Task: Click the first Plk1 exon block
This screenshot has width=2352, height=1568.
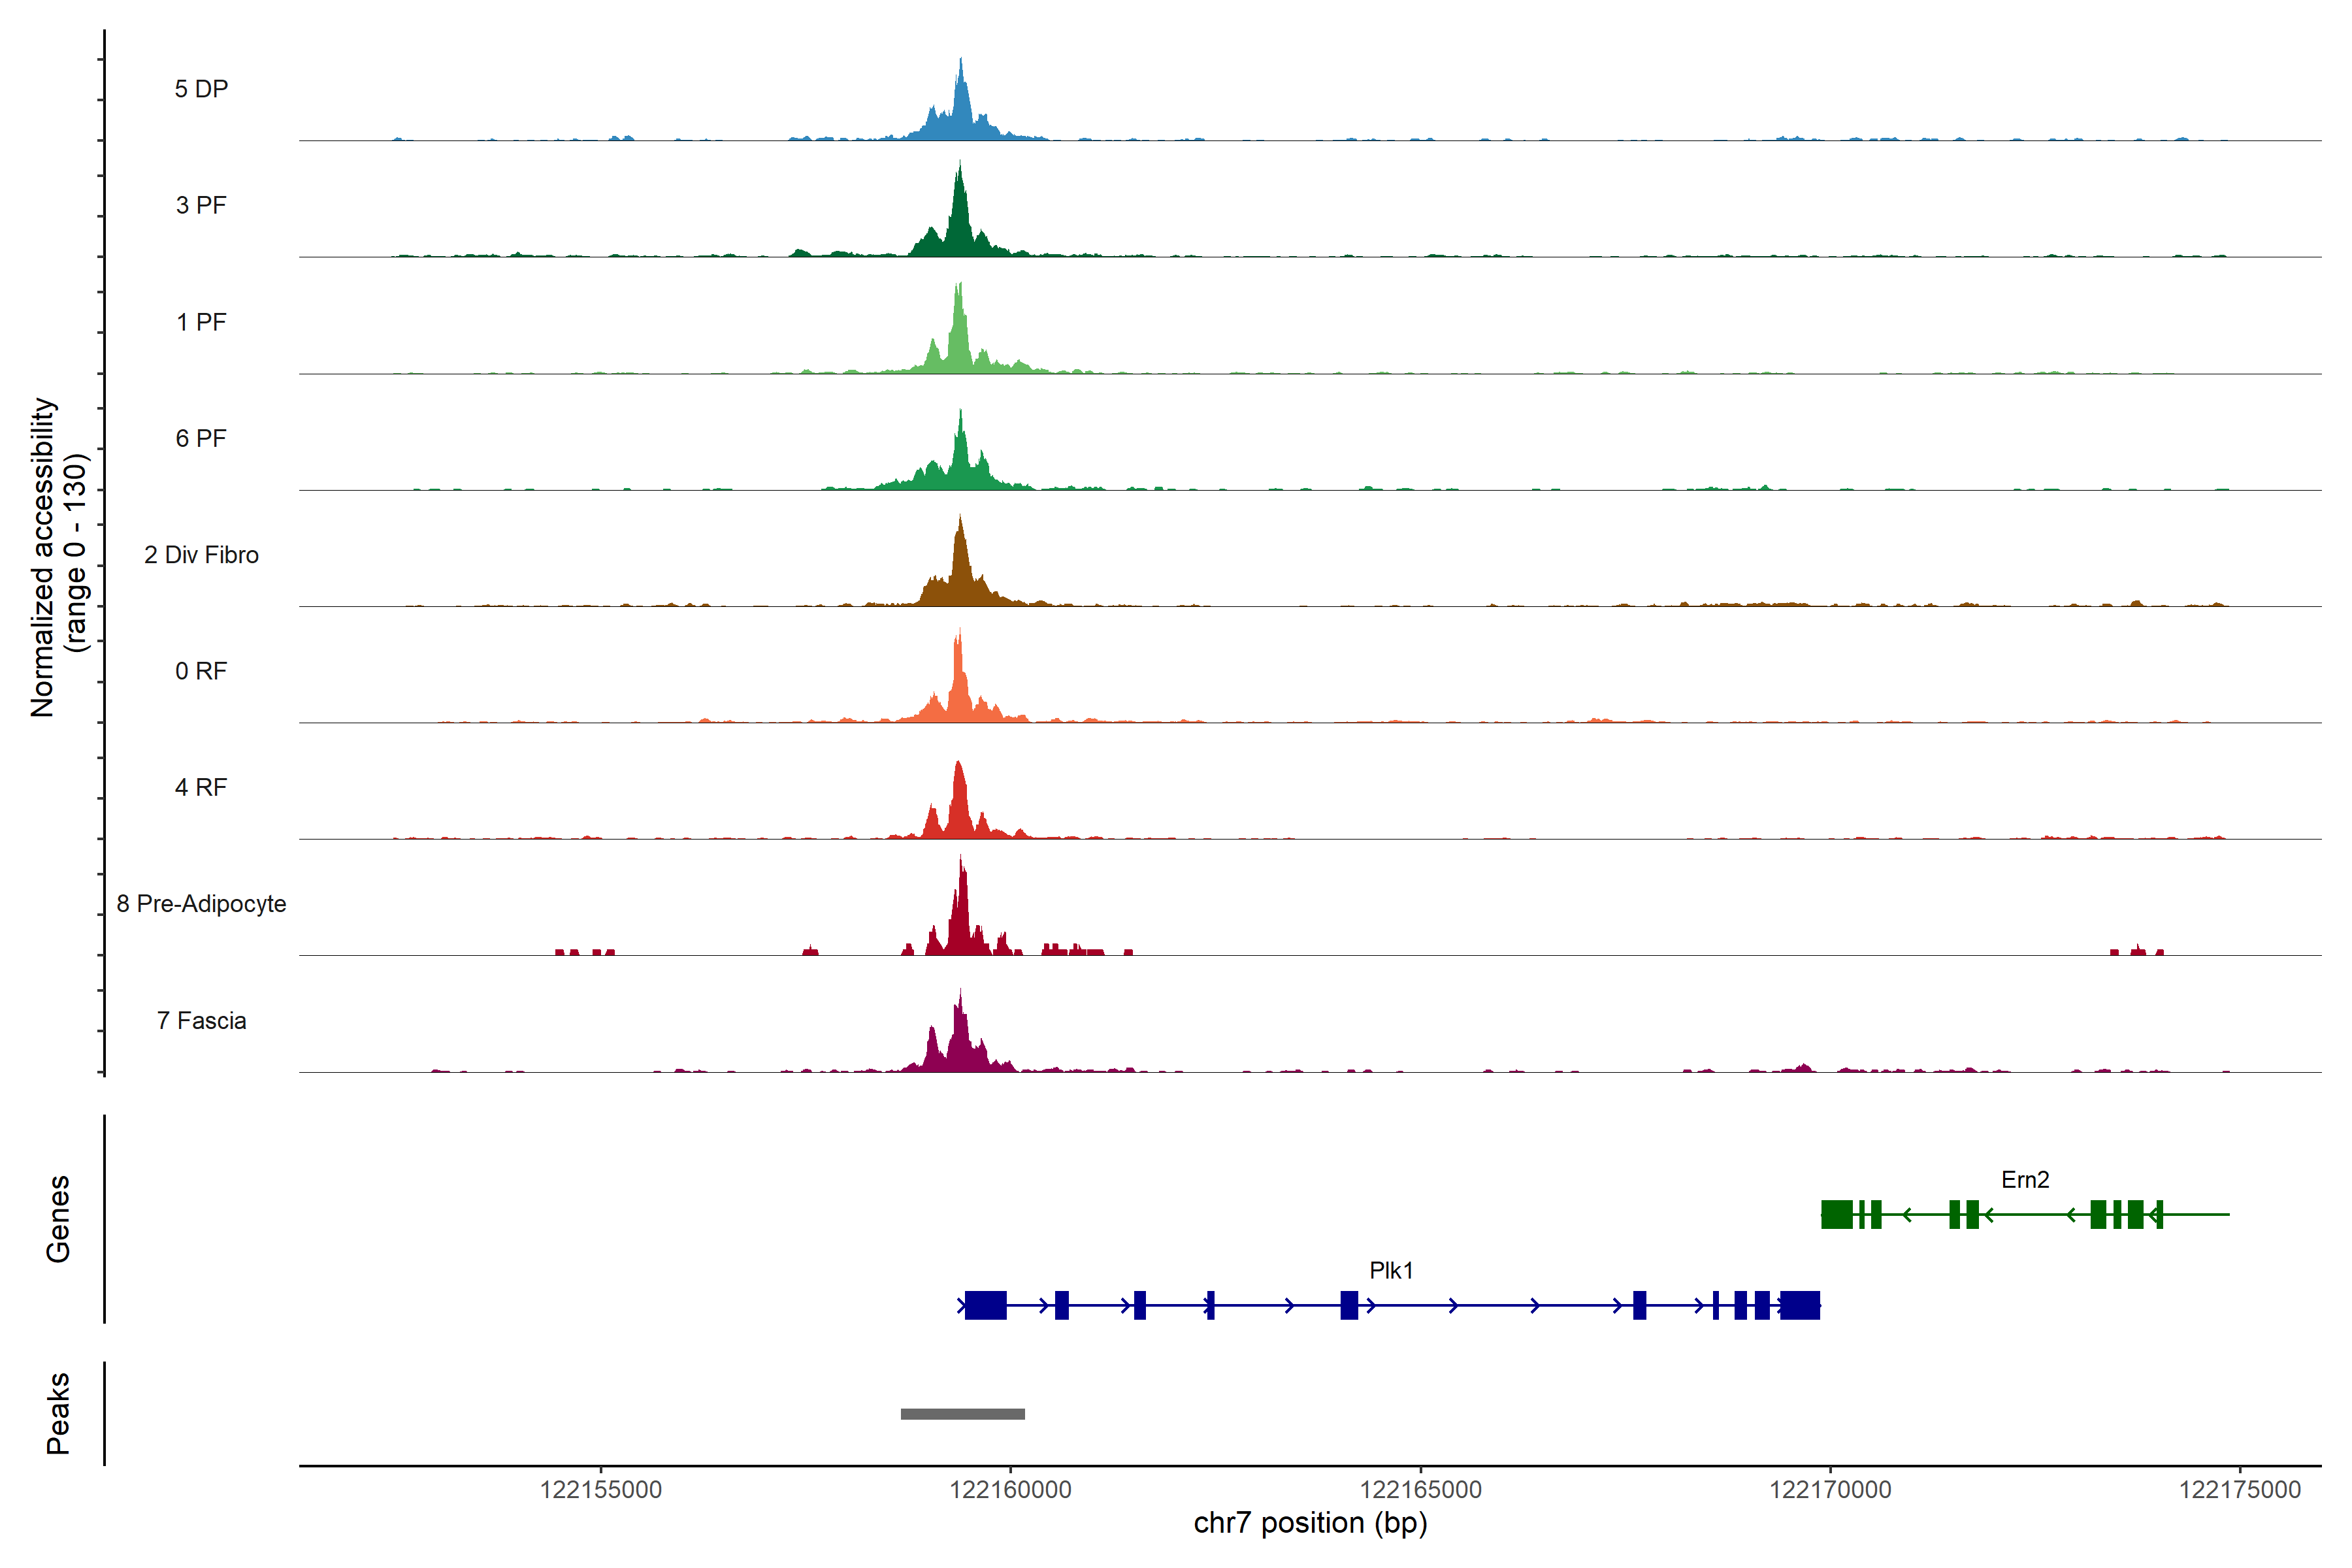Action: click(986, 1305)
